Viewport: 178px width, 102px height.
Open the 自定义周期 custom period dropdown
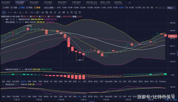50,8
